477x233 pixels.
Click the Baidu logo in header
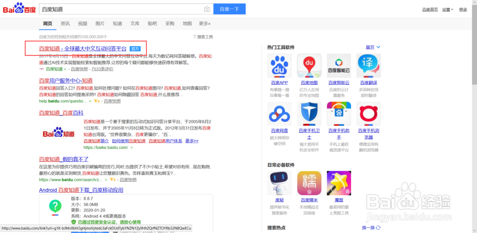20,9
